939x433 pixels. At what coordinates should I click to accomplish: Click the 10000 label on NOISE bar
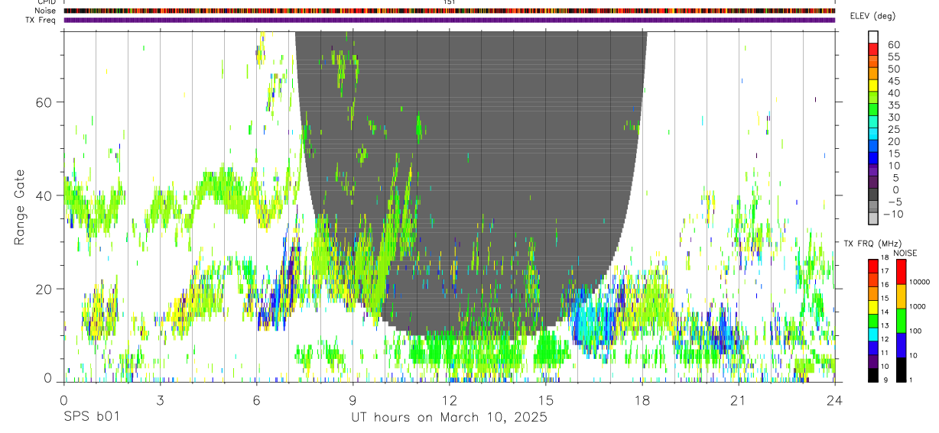[x=920, y=282]
